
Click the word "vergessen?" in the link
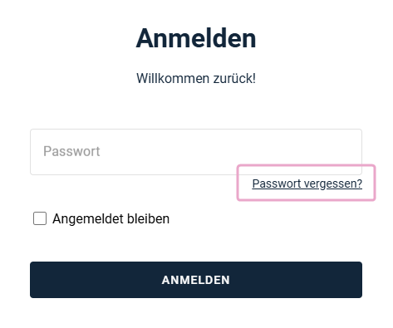point(333,184)
